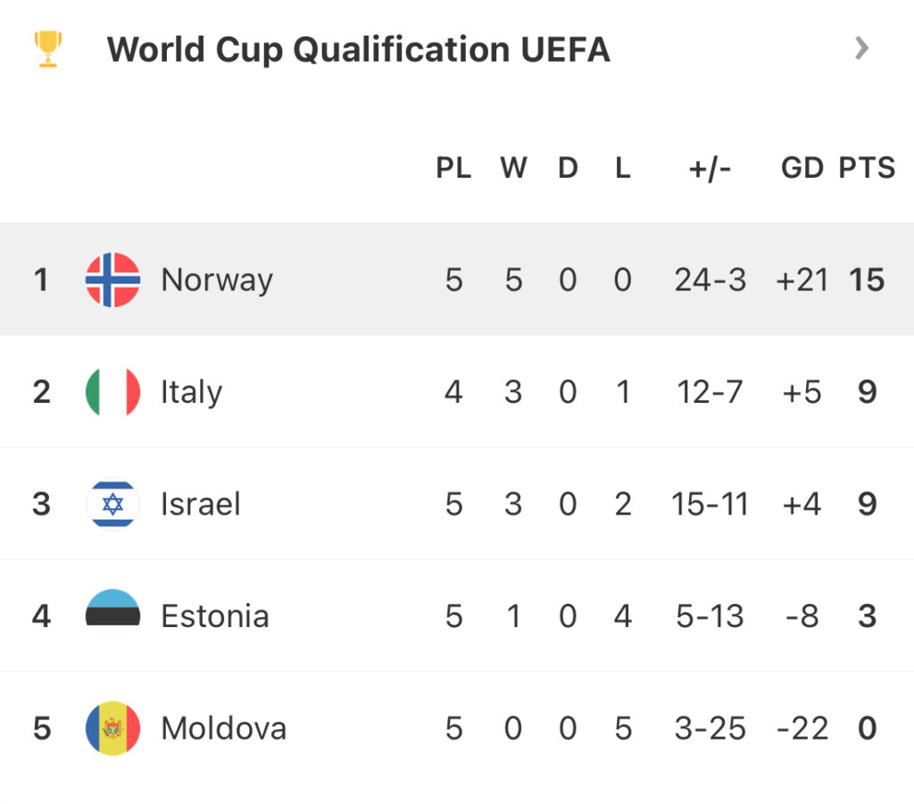Image resolution: width=914 pixels, height=804 pixels.
Task: Open the Italy team name
Action: pos(191,391)
